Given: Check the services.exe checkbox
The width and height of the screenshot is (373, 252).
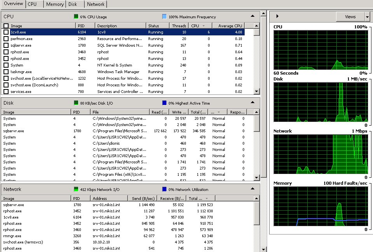Looking at the screenshot, I should pyautogui.click(x=6, y=91).
